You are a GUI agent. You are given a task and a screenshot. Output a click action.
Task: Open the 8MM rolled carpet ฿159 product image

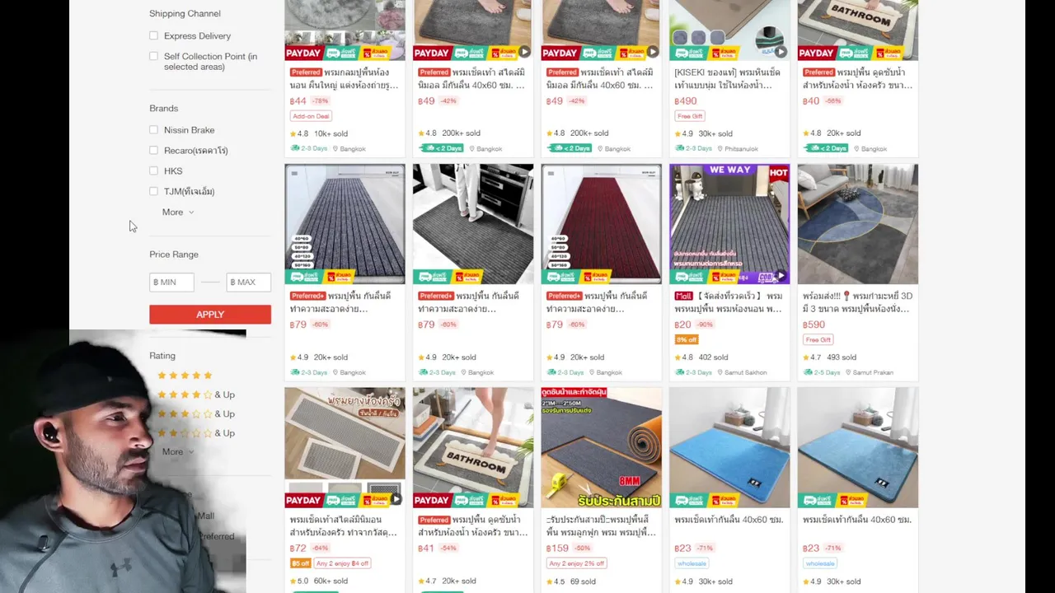point(601,448)
